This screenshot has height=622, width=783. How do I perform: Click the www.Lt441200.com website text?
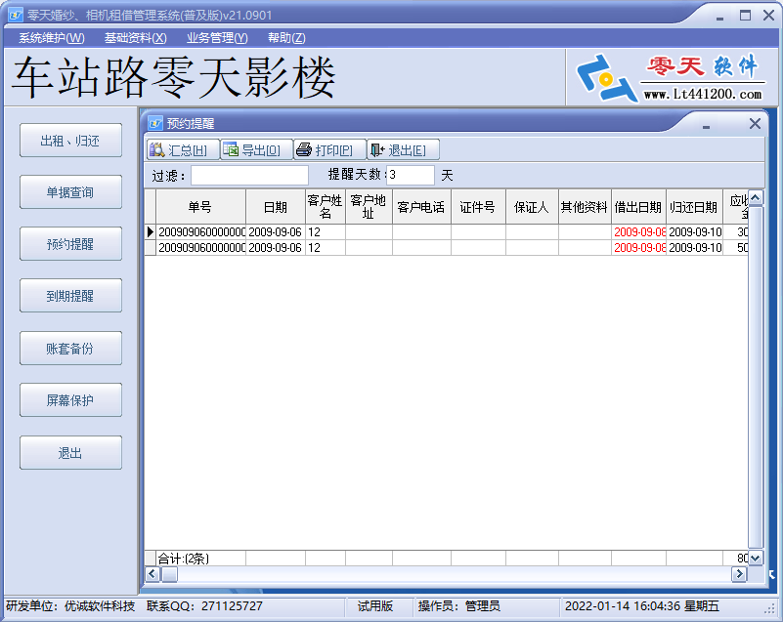pyautogui.click(x=703, y=94)
